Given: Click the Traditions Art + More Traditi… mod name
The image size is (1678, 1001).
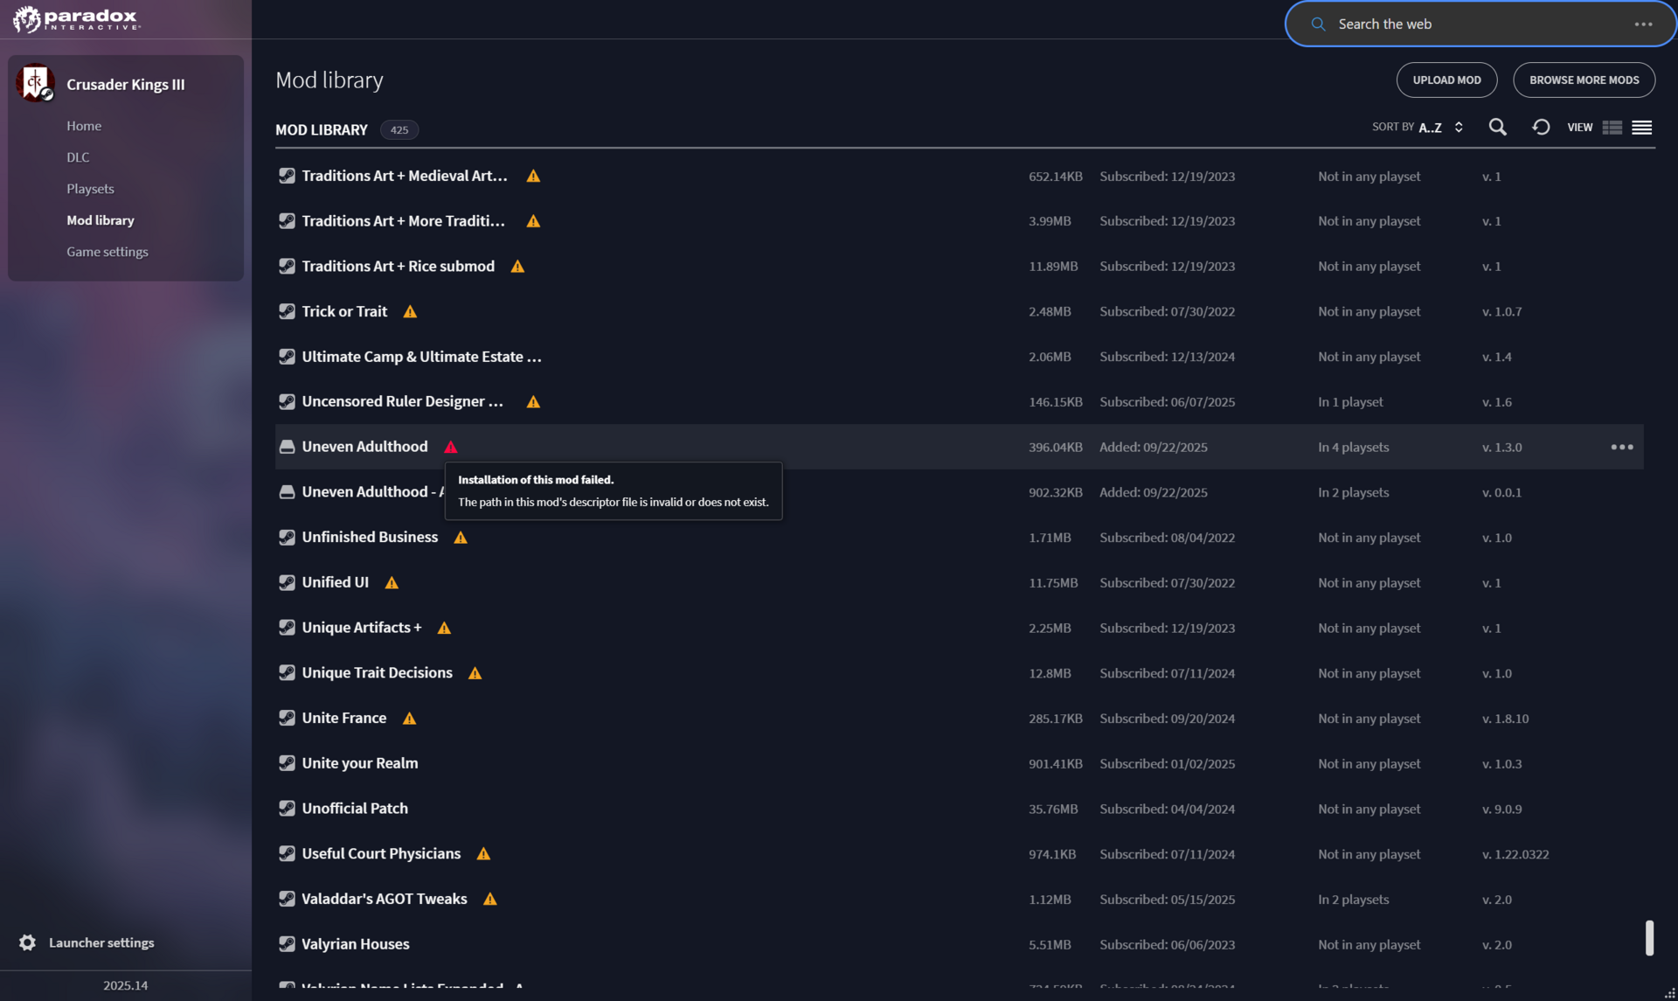Looking at the screenshot, I should point(403,221).
